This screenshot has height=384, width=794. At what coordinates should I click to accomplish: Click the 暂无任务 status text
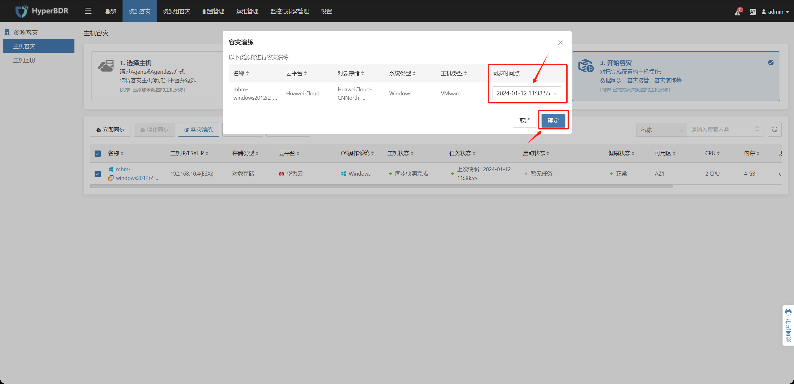coord(542,174)
